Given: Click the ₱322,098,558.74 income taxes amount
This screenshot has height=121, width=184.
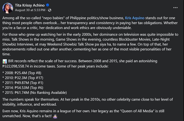Looking at the screenshot, I should coord(16,66).
